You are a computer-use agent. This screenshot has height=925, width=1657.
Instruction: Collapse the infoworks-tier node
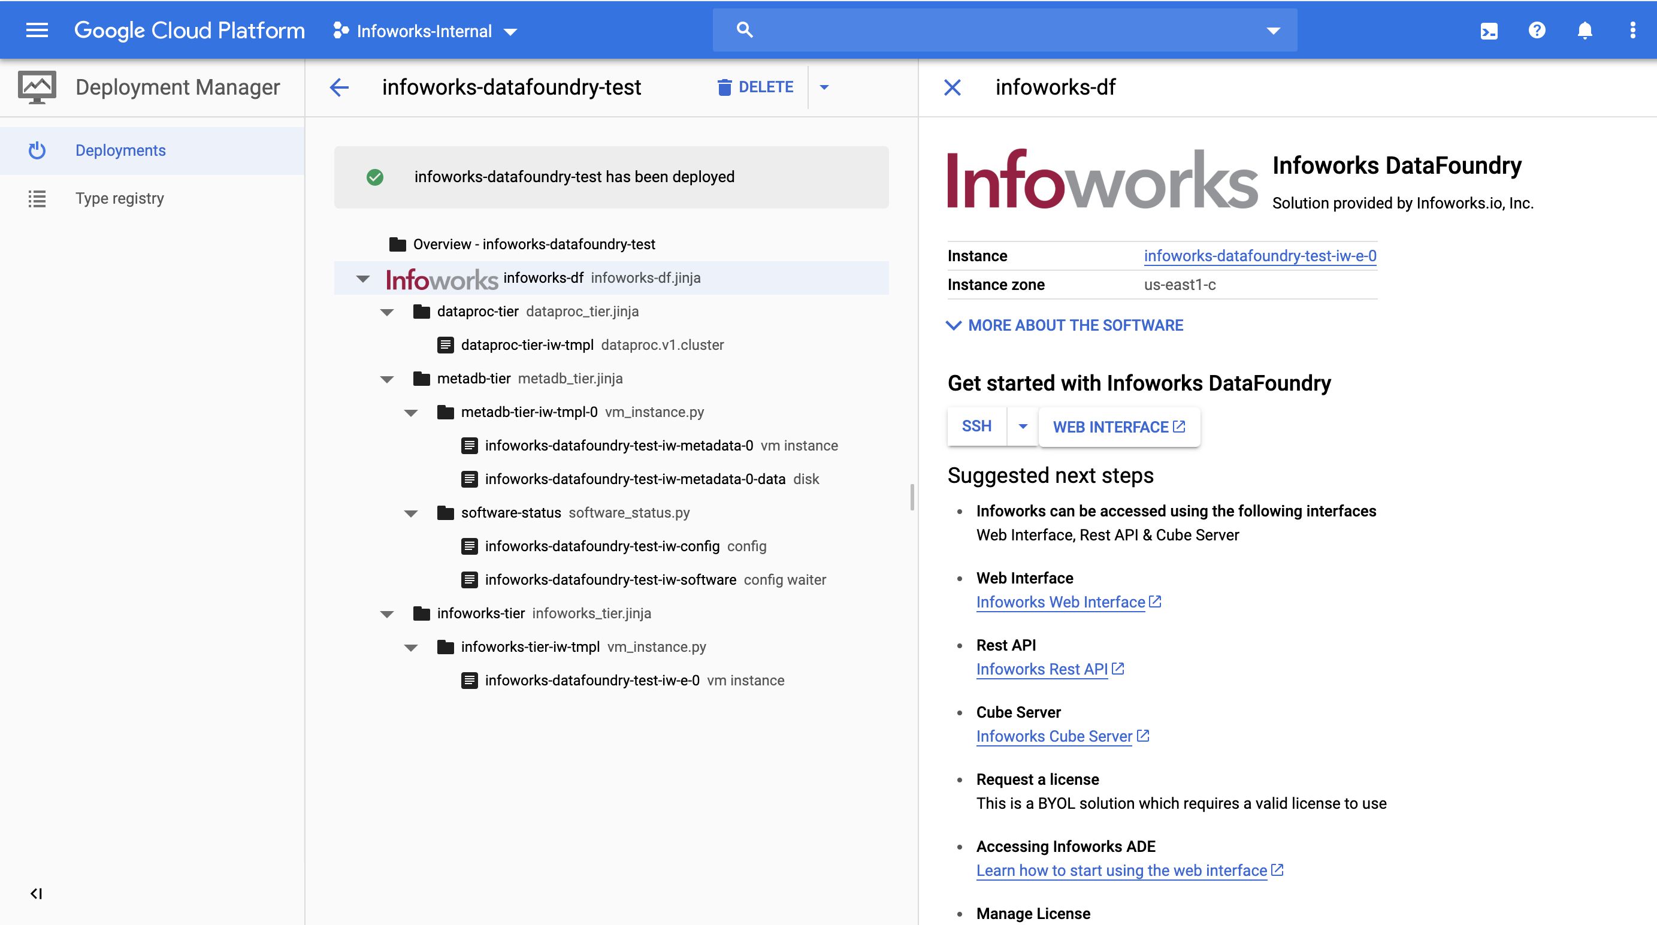tap(386, 613)
